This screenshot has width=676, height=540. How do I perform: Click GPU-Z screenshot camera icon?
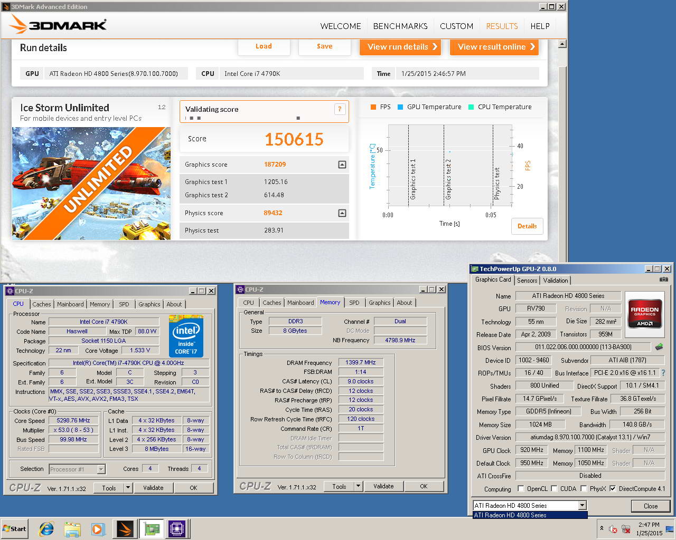[664, 279]
